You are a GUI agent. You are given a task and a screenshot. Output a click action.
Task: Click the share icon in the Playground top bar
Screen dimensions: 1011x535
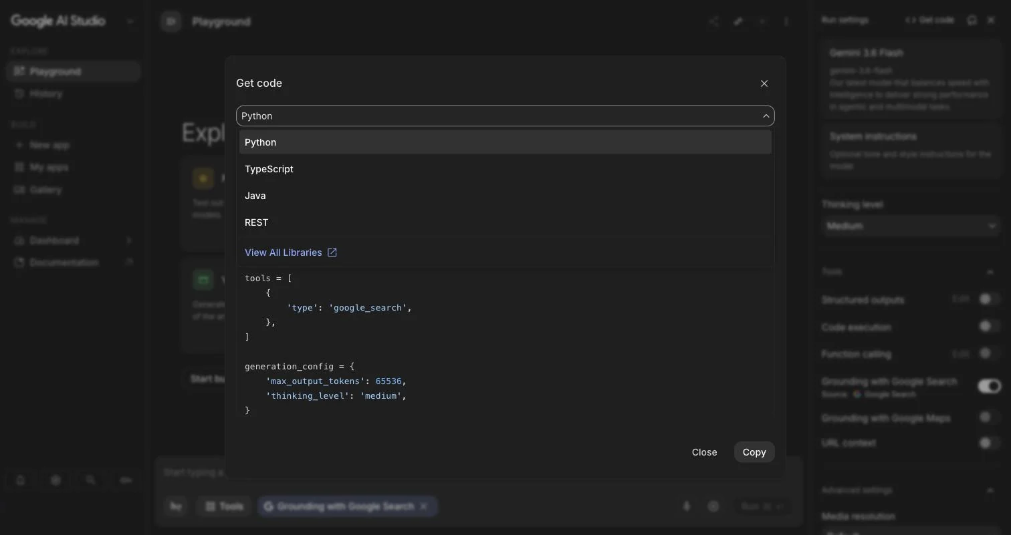pyautogui.click(x=713, y=21)
